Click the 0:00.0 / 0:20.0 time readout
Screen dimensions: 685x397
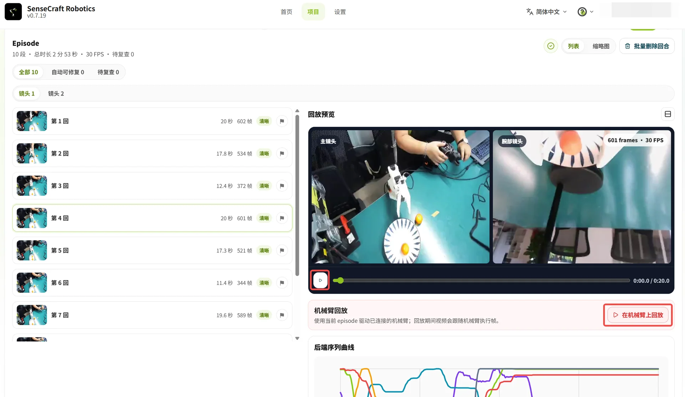tap(651, 281)
